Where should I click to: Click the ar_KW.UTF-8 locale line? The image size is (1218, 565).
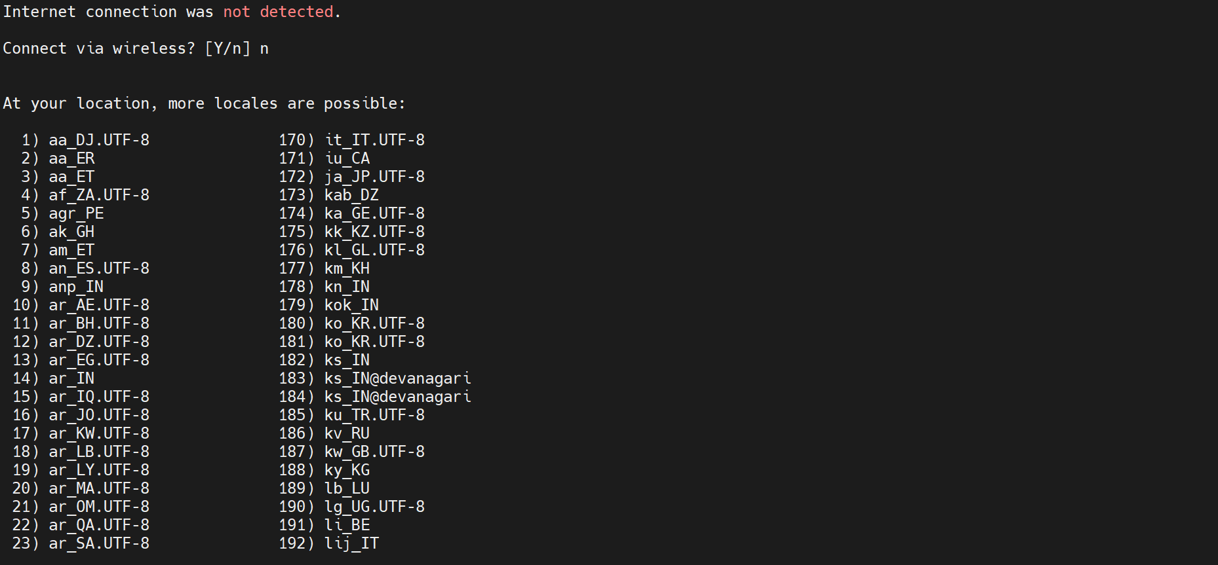click(x=98, y=433)
